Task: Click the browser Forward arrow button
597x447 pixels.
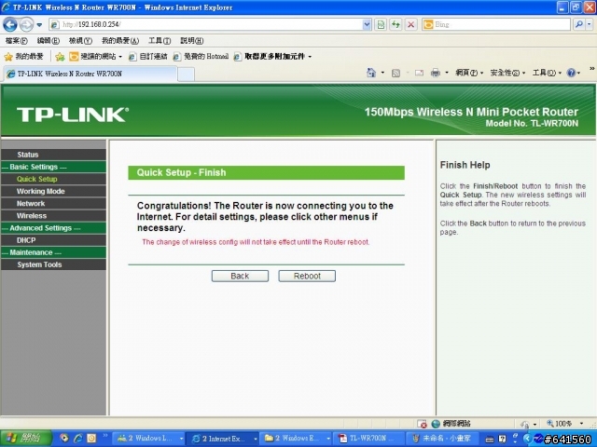Action: 26,25
